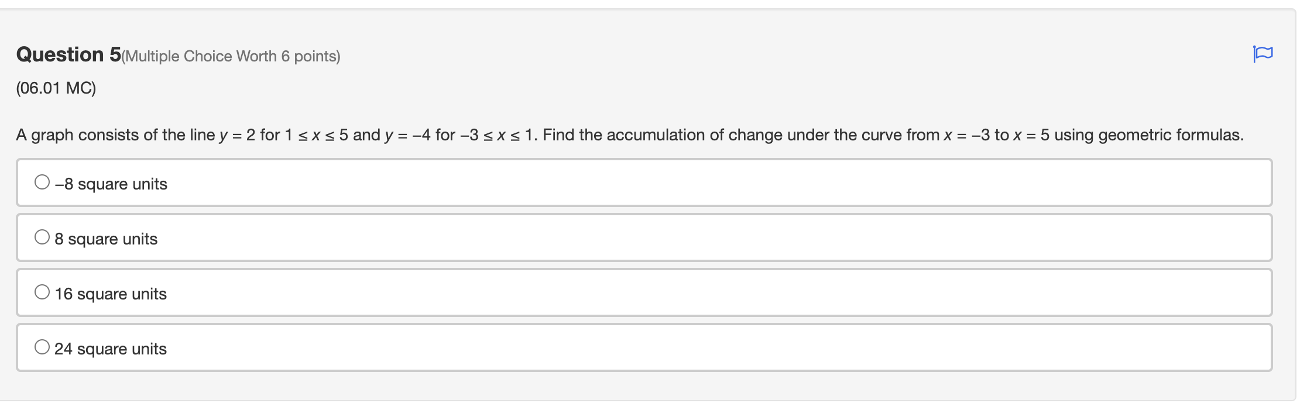Click "(Multiple Choice Worth 6 points)" text
This screenshot has height=410, width=1307.
[231, 56]
